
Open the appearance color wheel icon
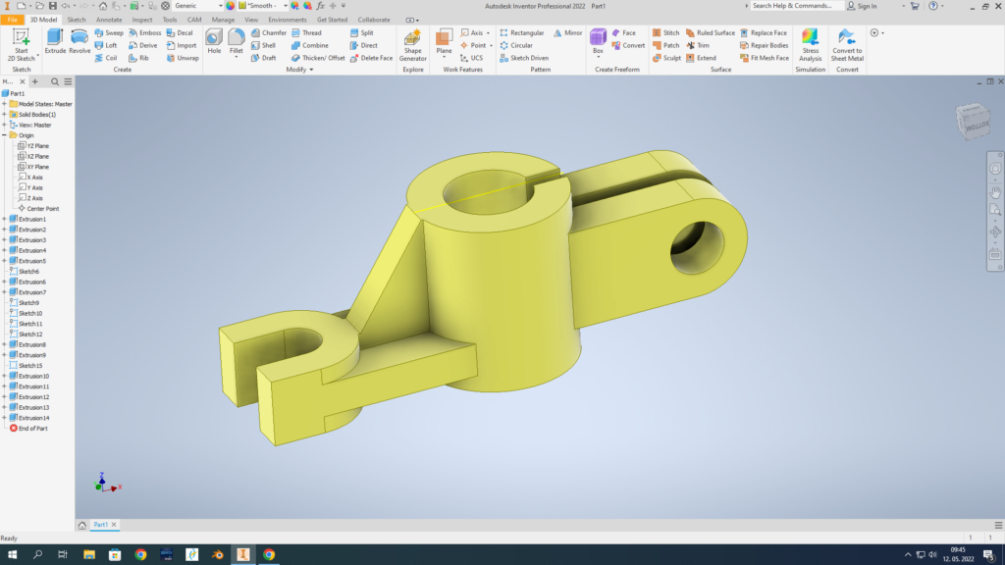click(x=230, y=6)
